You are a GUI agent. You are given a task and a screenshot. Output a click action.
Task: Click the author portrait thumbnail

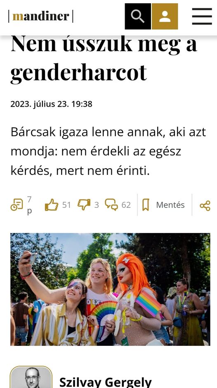click(x=31, y=377)
